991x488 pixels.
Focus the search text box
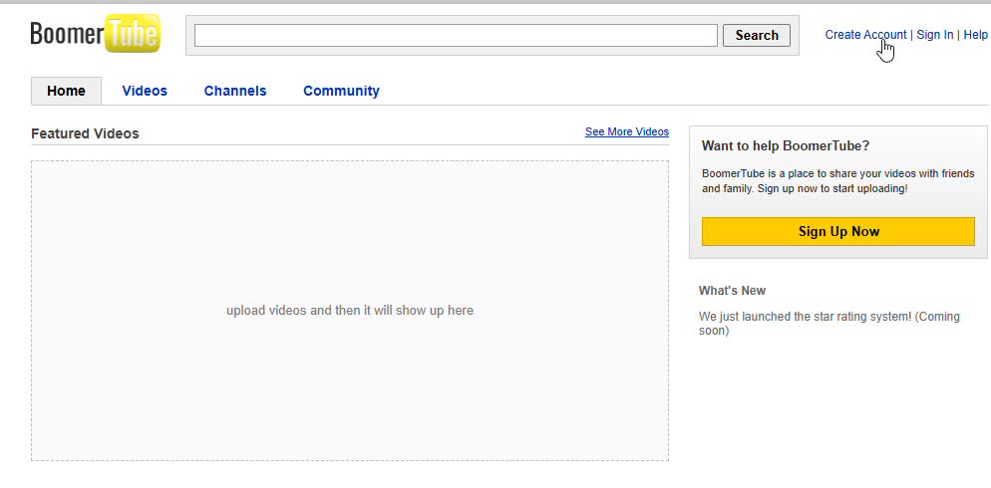coord(456,36)
